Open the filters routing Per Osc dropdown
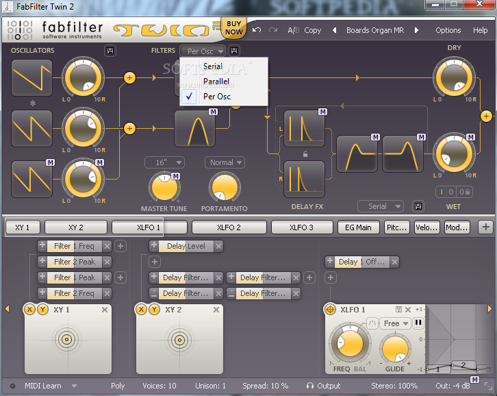This screenshot has width=497, height=396. (203, 51)
